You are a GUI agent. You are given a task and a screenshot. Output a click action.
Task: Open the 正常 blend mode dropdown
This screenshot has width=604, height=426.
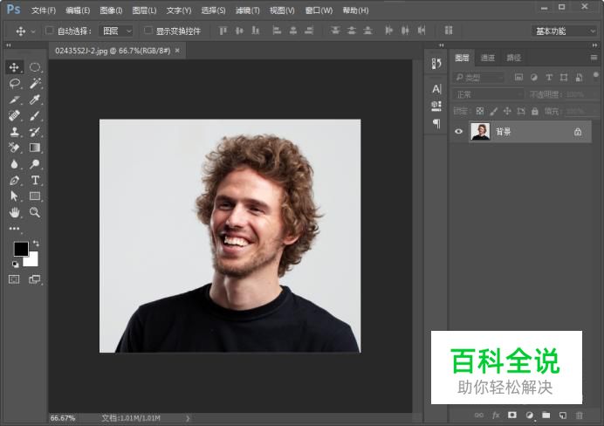click(489, 94)
